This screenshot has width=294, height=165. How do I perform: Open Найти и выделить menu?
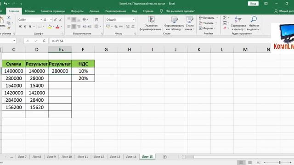(254, 23)
